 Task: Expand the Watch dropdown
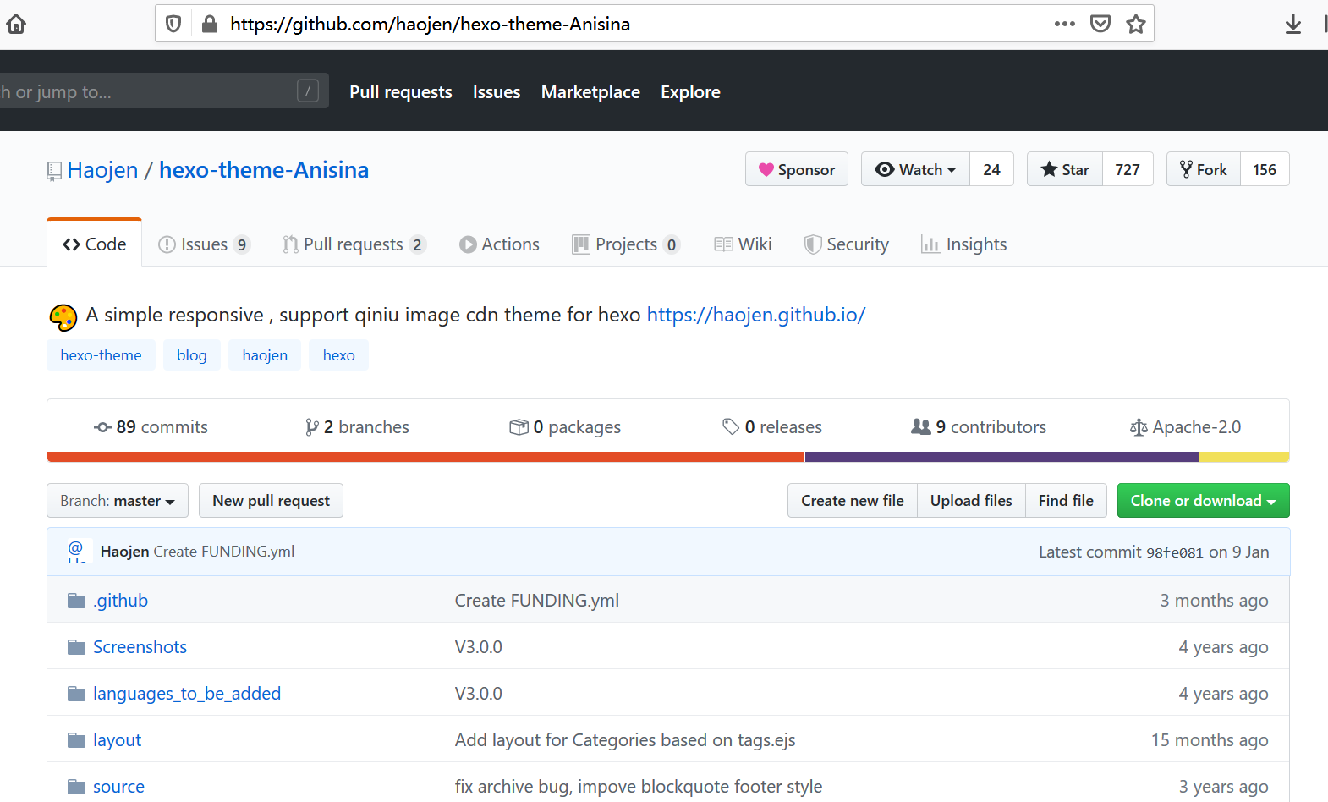pos(916,169)
